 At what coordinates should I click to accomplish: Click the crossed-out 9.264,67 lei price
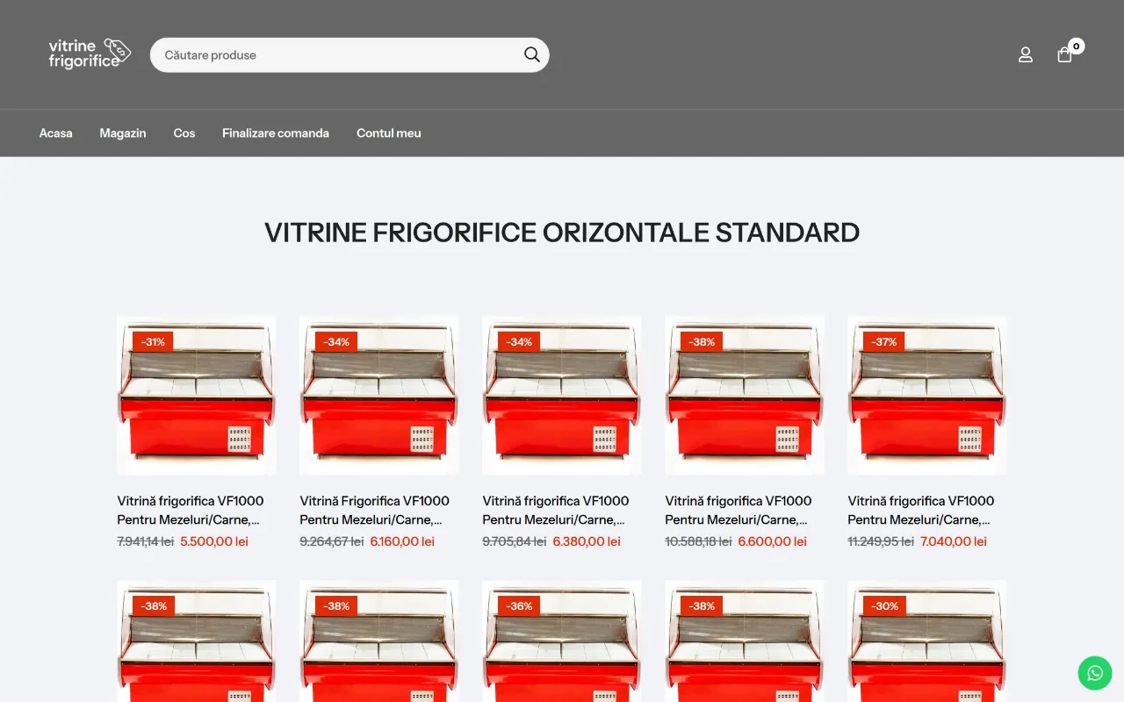[x=332, y=541]
